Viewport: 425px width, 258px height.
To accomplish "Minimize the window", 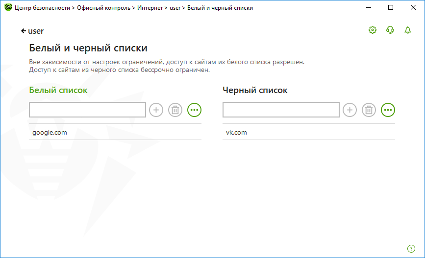I will point(368,7).
